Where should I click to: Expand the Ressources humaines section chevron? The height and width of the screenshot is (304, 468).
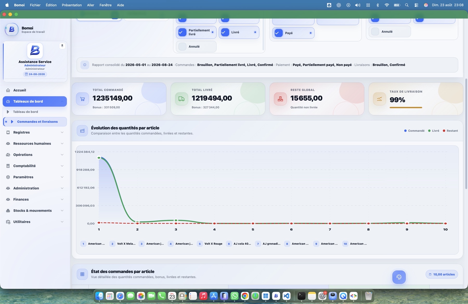(x=62, y=144)
